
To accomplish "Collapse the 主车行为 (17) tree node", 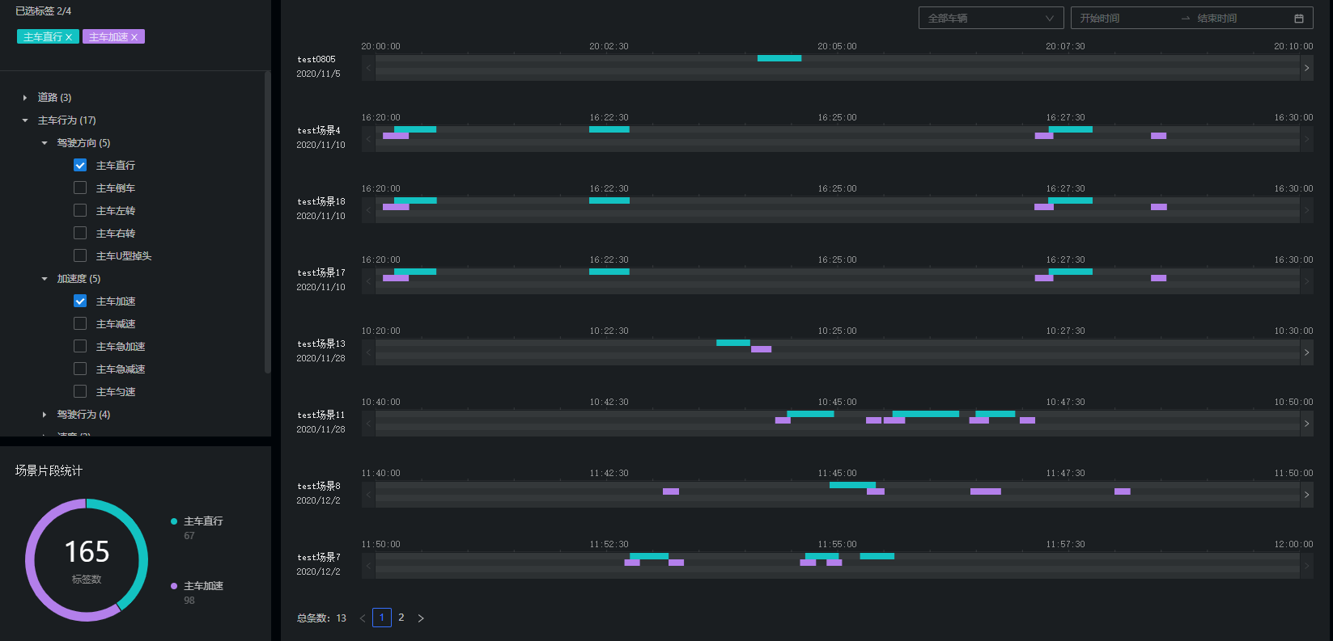I will [25, 120].
